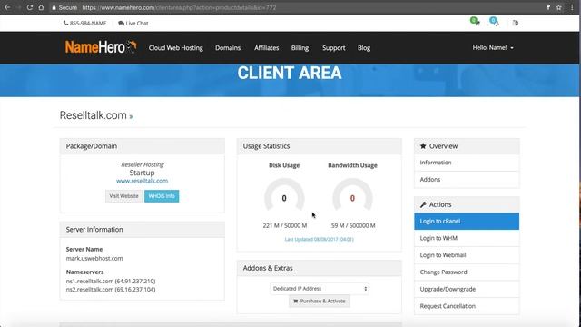Open notifications bell with blue badge
The image size is (581, 327).
coord(494,22)
